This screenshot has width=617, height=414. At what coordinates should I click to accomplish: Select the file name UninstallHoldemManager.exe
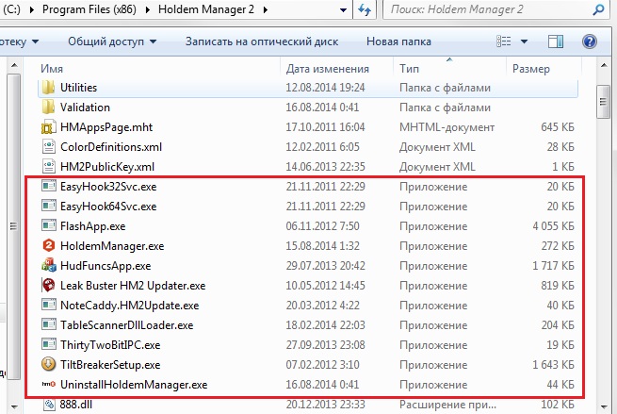(134, 384)
